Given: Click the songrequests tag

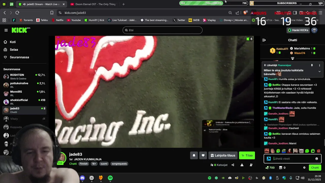Looking at the screenshot, I should tap(119, 164).
